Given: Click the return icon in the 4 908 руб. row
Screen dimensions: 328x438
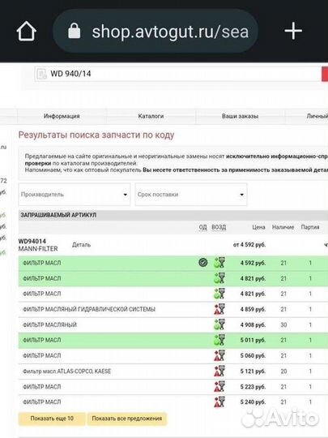Looking at the screenshot, I should pos(219,325).
